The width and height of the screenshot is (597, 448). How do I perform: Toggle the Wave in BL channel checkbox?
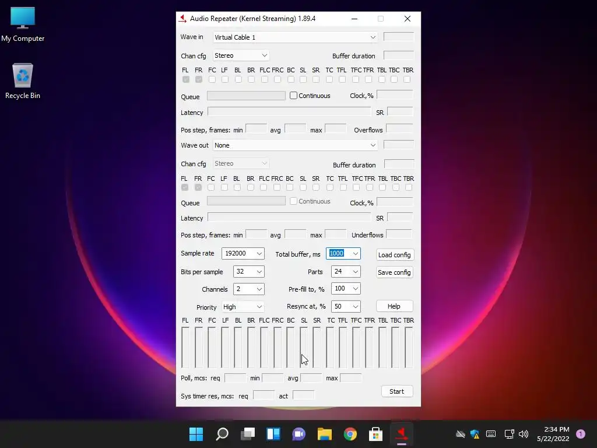238,79
